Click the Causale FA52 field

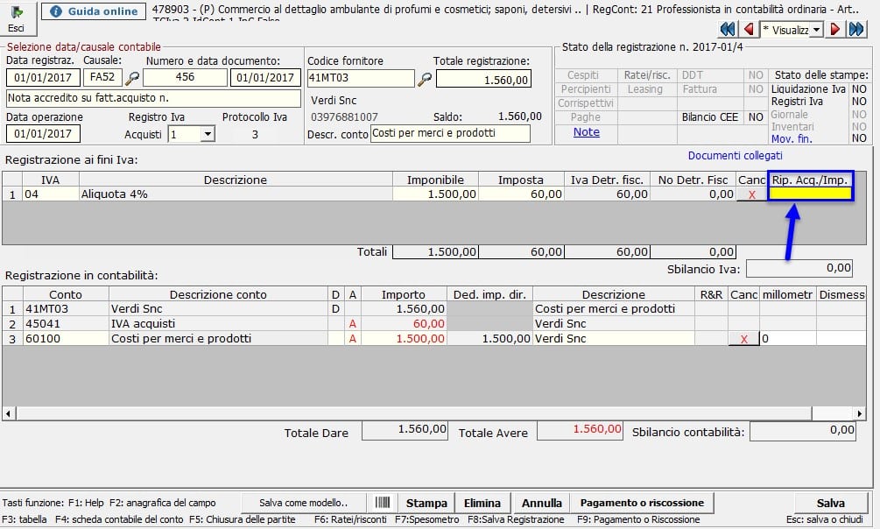102,77
